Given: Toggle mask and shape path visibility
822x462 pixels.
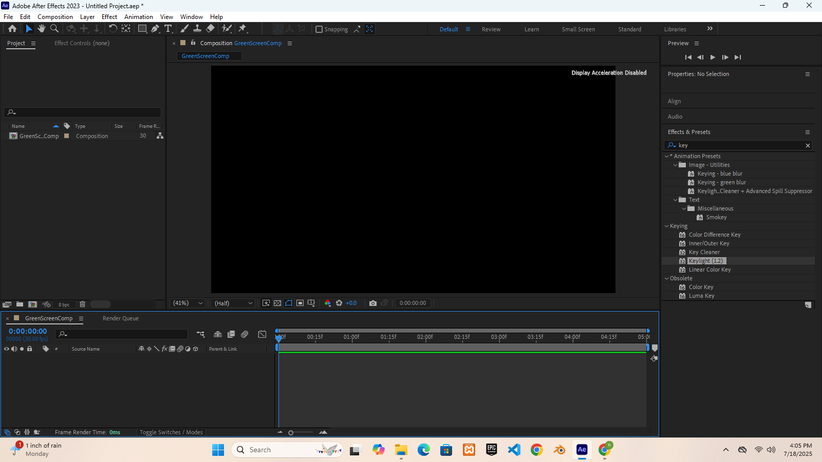Looking at the screenshot, I should (289, 303).
